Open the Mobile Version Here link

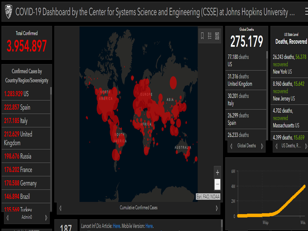pos(149,226)
